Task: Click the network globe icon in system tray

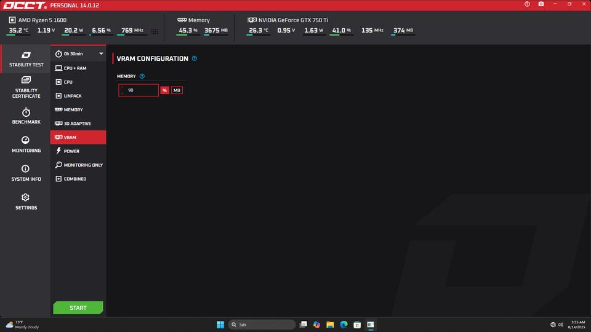Action: tap(553, 325)
